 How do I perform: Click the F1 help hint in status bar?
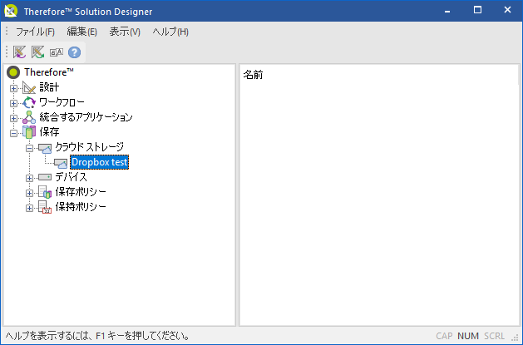97,336
